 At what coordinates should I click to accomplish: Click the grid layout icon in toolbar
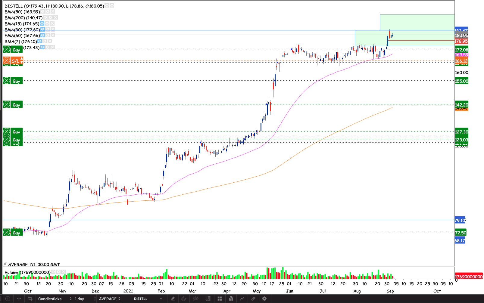point(220,299)
